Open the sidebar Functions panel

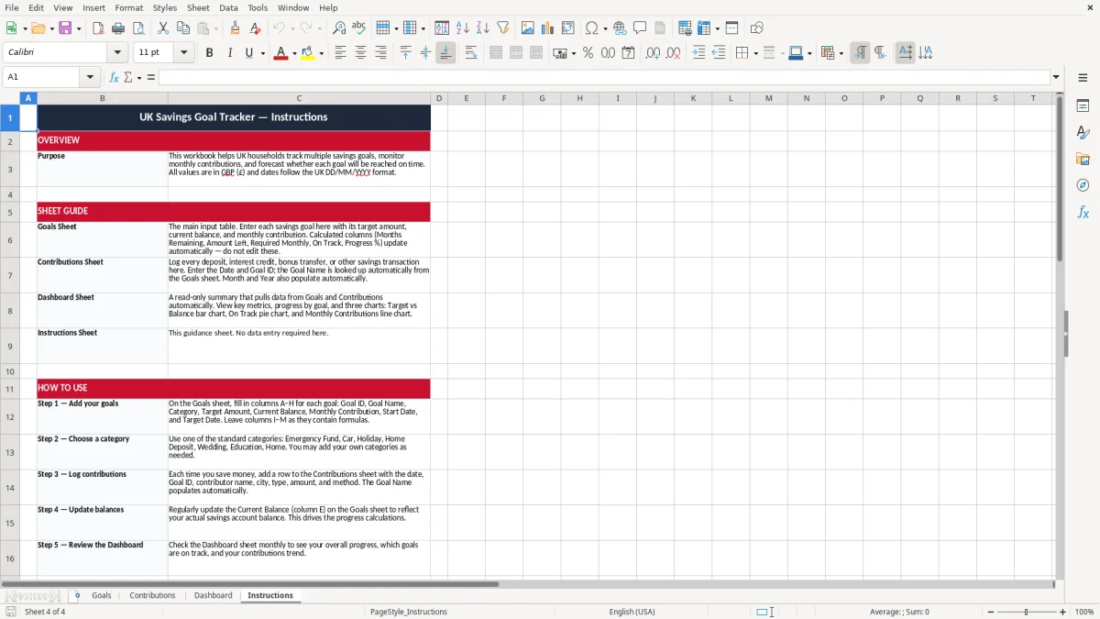(1083, 212)
